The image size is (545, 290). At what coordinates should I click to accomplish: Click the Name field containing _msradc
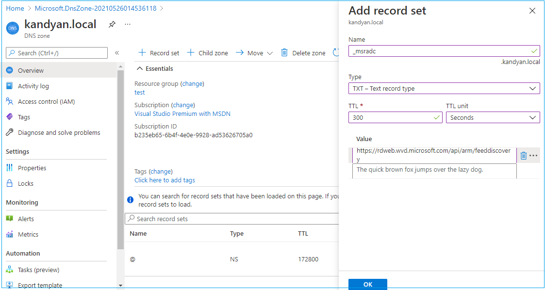tap(444, 51)
